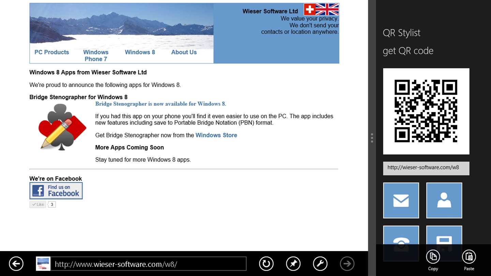Click the Swiss flag icon
Screen dimensions: 491x276
[310, 9]
